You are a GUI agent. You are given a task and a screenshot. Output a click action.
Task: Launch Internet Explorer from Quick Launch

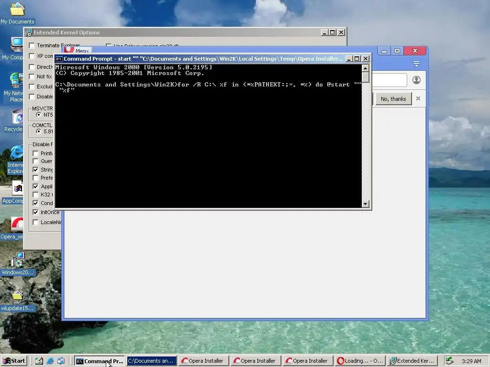click(x=50, y=361)
